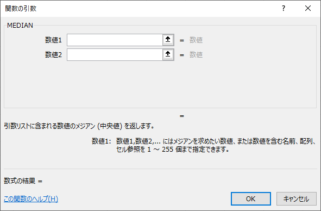The height and width of the screenshot is (211, 321).
Task: Click the 数値1 argument label
Action: pyautogui.click(x=53, y=40)
